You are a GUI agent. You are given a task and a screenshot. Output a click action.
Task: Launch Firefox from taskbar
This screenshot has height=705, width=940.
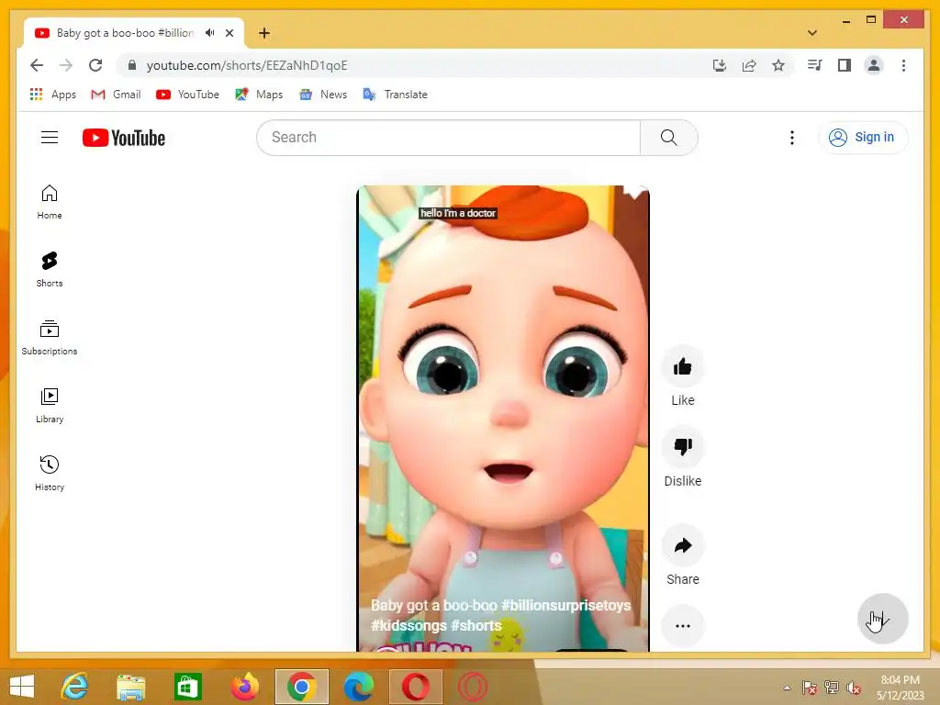(244, 687)
